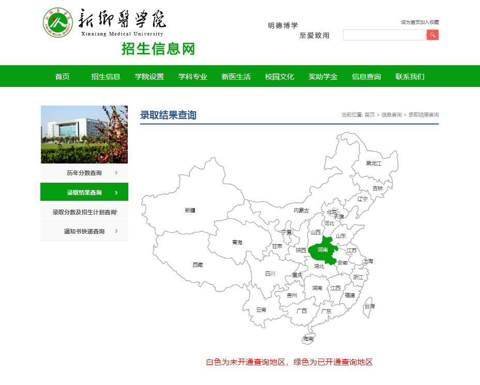Image resolution: width=480 pixels, height=385 pixels.
Task: Click 山西 province on the map
Action: 316,232
